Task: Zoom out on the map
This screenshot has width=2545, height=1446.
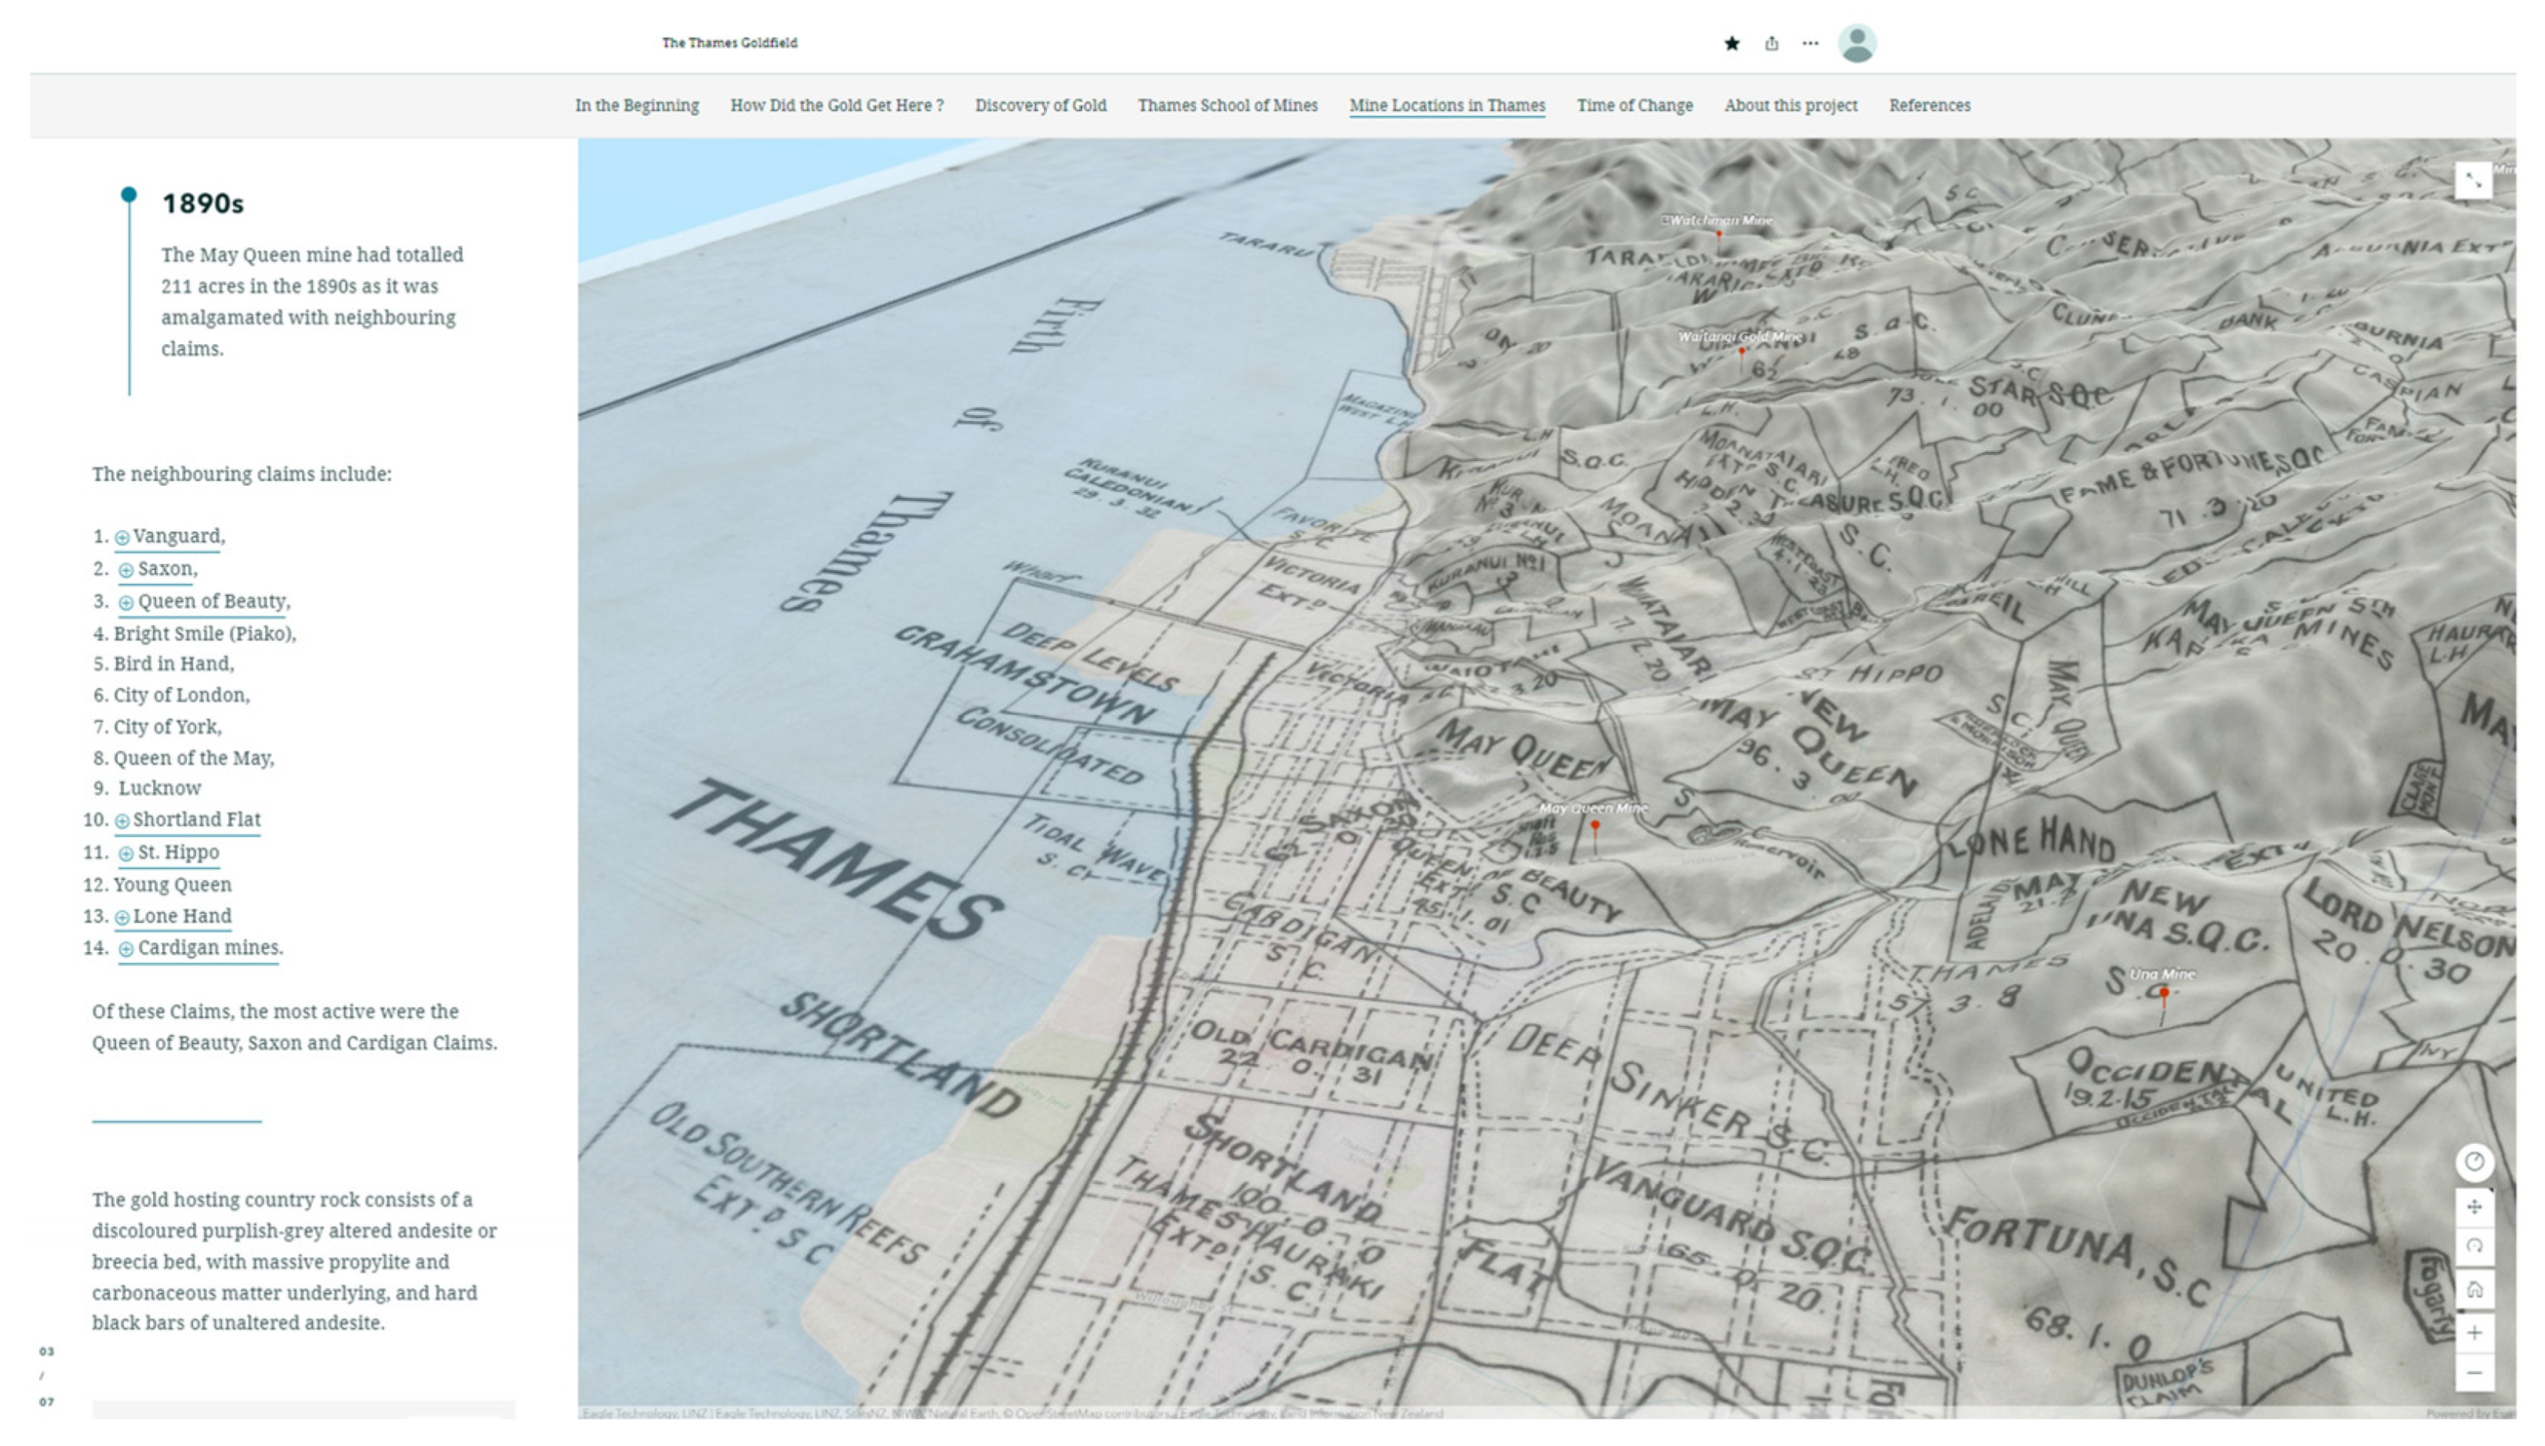Action: pos(2474,1374)
